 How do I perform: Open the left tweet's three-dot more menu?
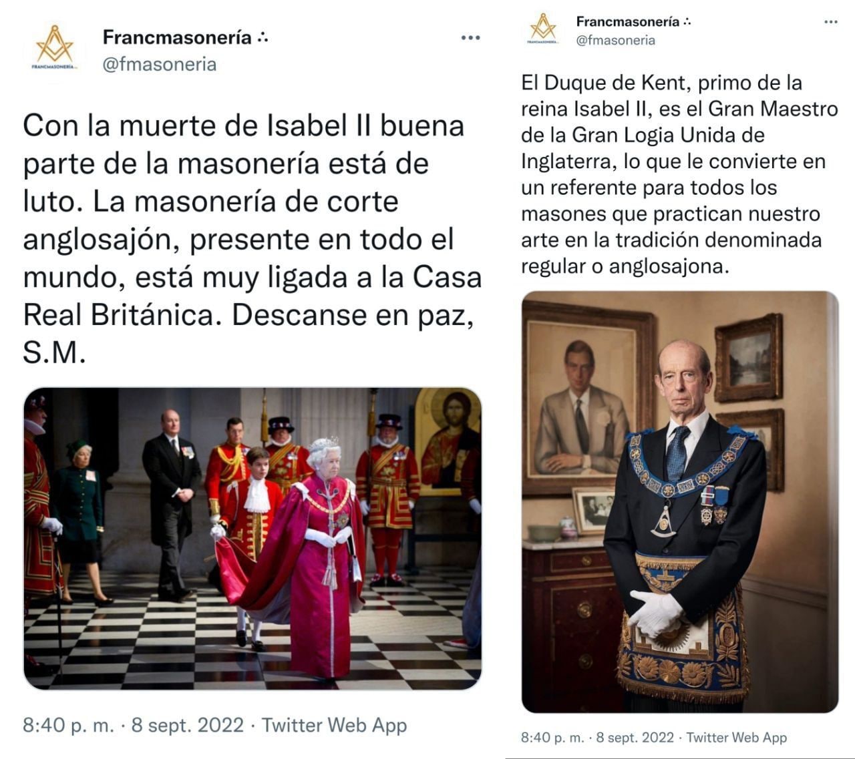471,38
